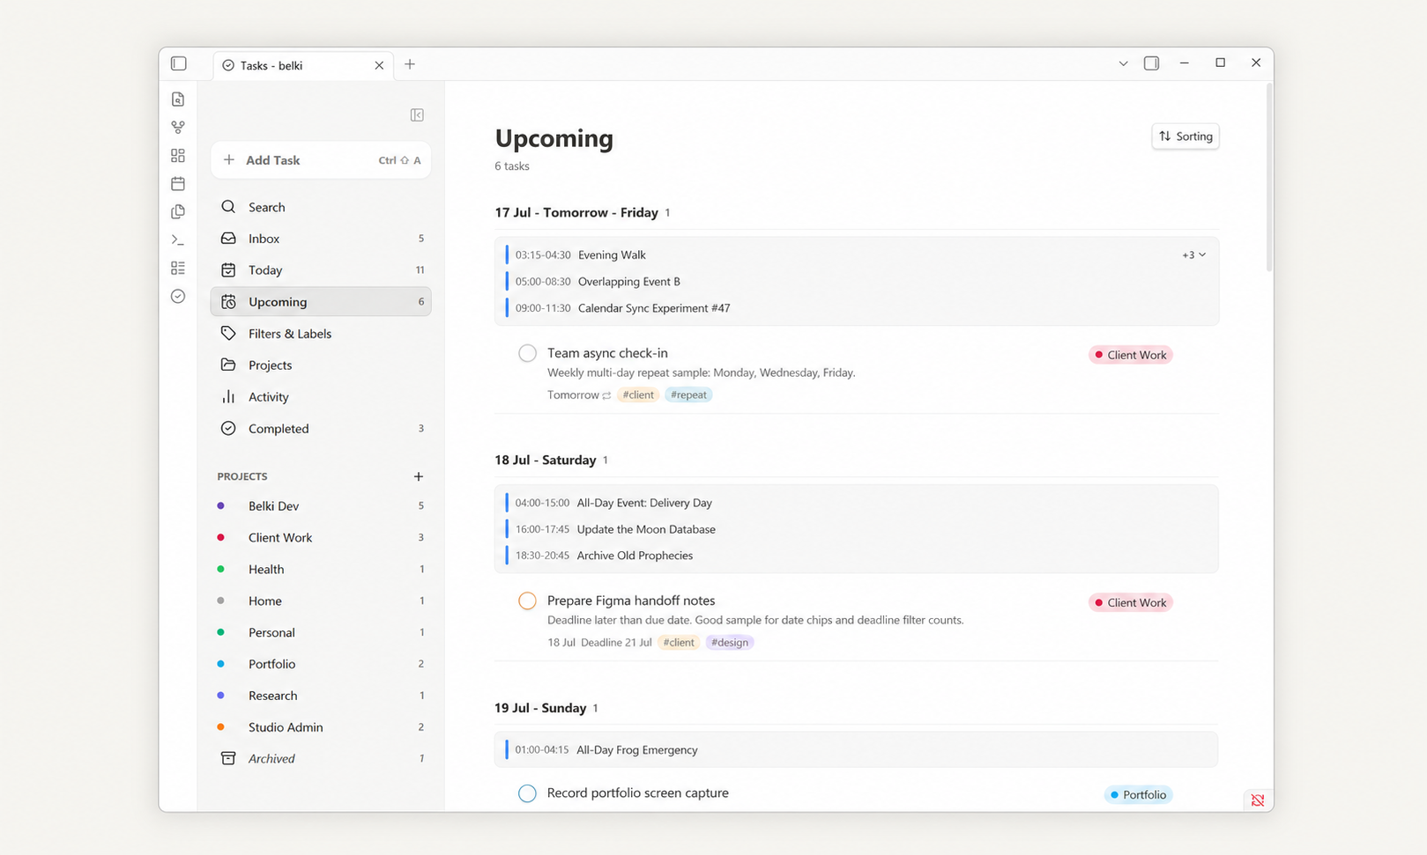Complete the Team async check-in task

pyautogui.click(x=527, y=353)
